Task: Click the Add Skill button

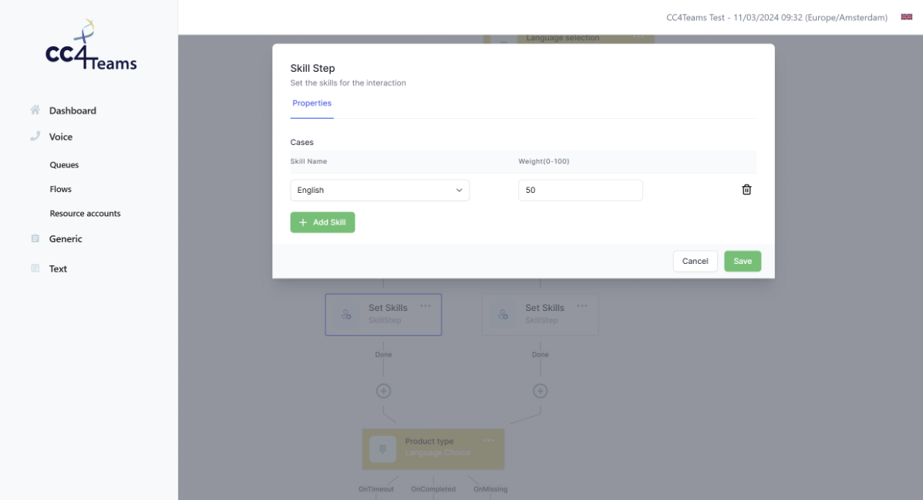Action: tap(322, 222)
